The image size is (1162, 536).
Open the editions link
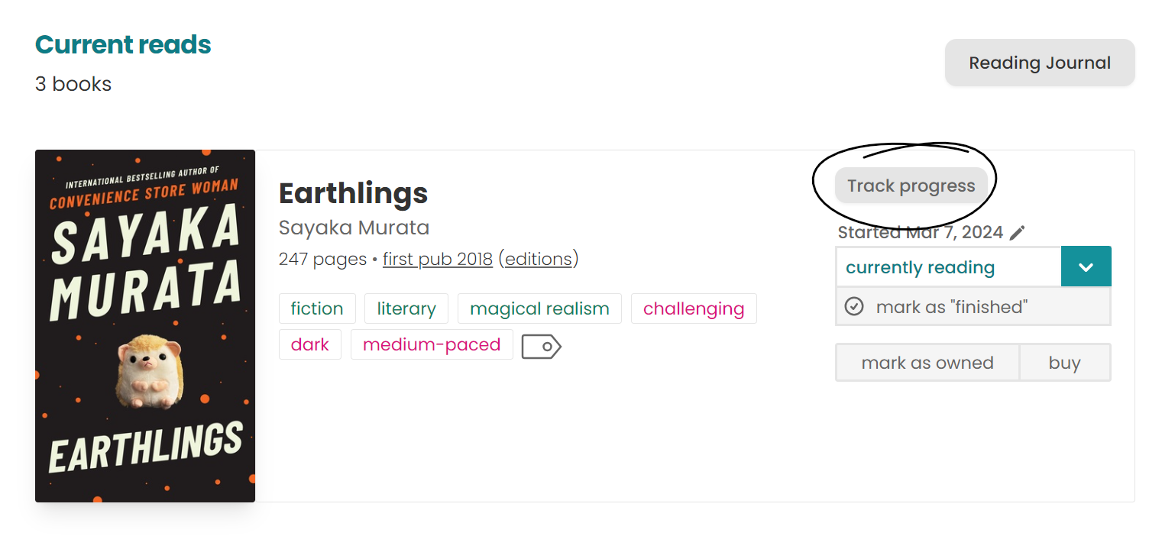(x=538, y=259)
